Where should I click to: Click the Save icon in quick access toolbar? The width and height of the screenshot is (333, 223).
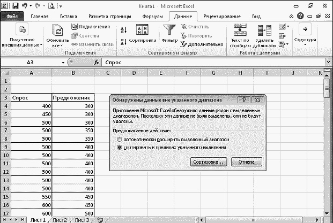click(15, 6)
